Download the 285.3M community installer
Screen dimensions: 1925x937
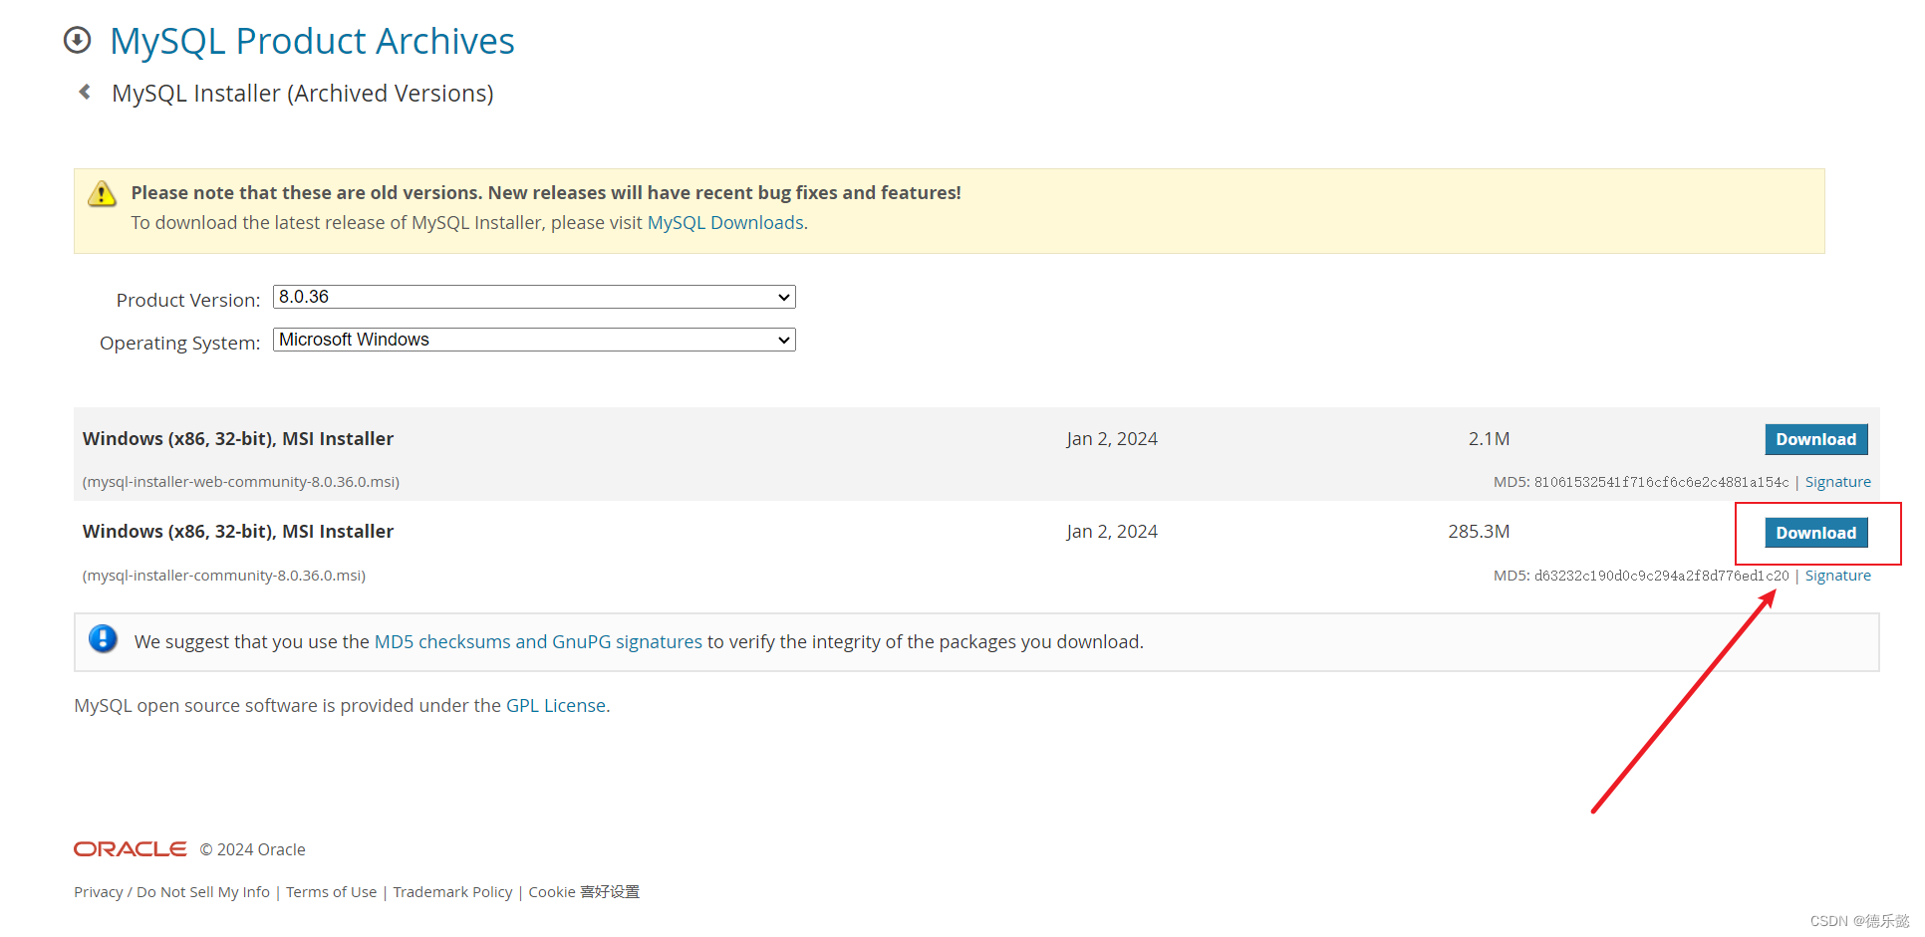(x=1815, y=533)
